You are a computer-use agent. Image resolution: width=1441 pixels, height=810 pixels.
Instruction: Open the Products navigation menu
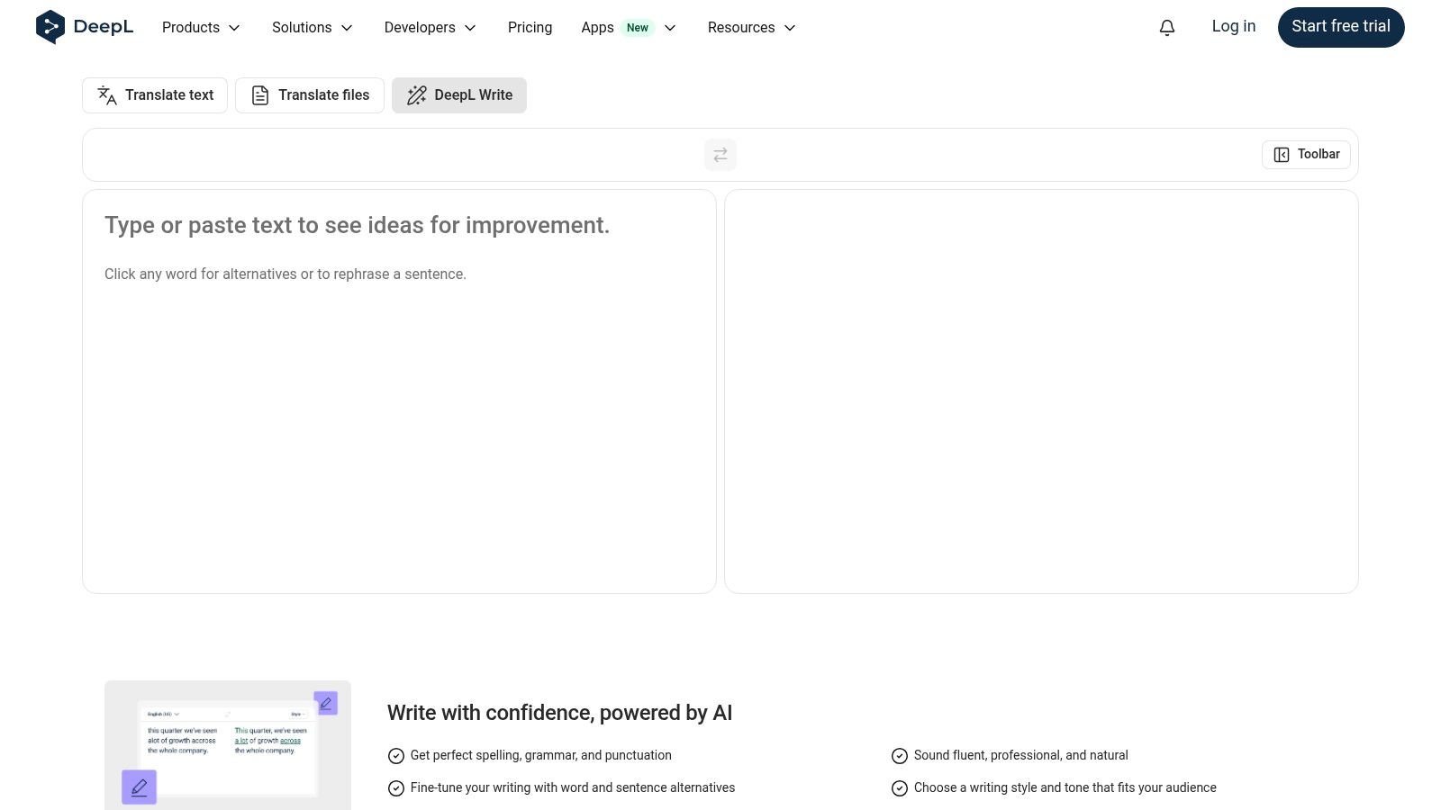click(x=201, y=28)
